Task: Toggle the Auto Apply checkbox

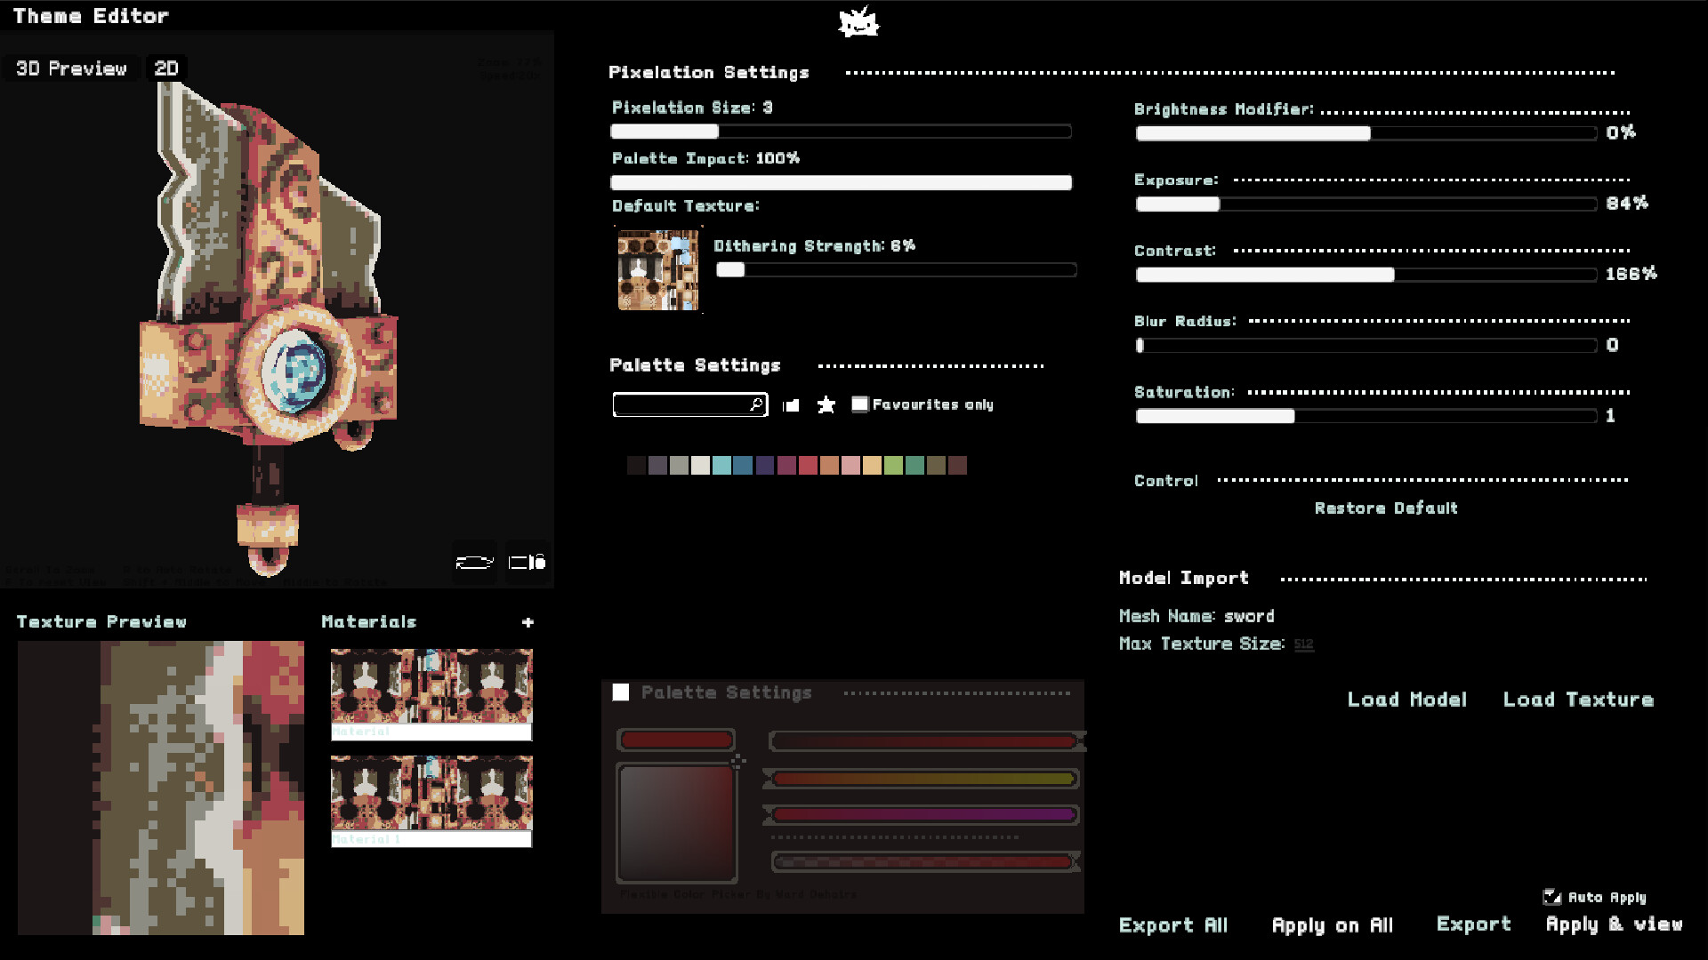Action: (1551, 897)
